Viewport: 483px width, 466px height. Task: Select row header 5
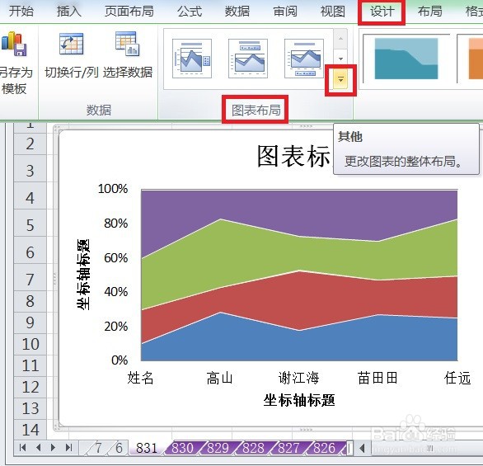click(x=30, y=225)
